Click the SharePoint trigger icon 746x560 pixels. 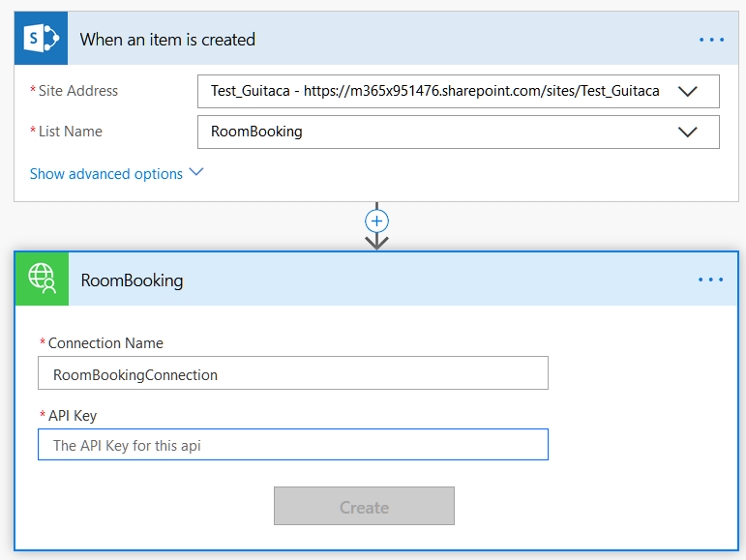point(41,38)
